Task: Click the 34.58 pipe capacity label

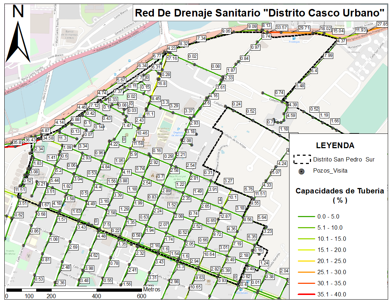Action: point(48,138)
